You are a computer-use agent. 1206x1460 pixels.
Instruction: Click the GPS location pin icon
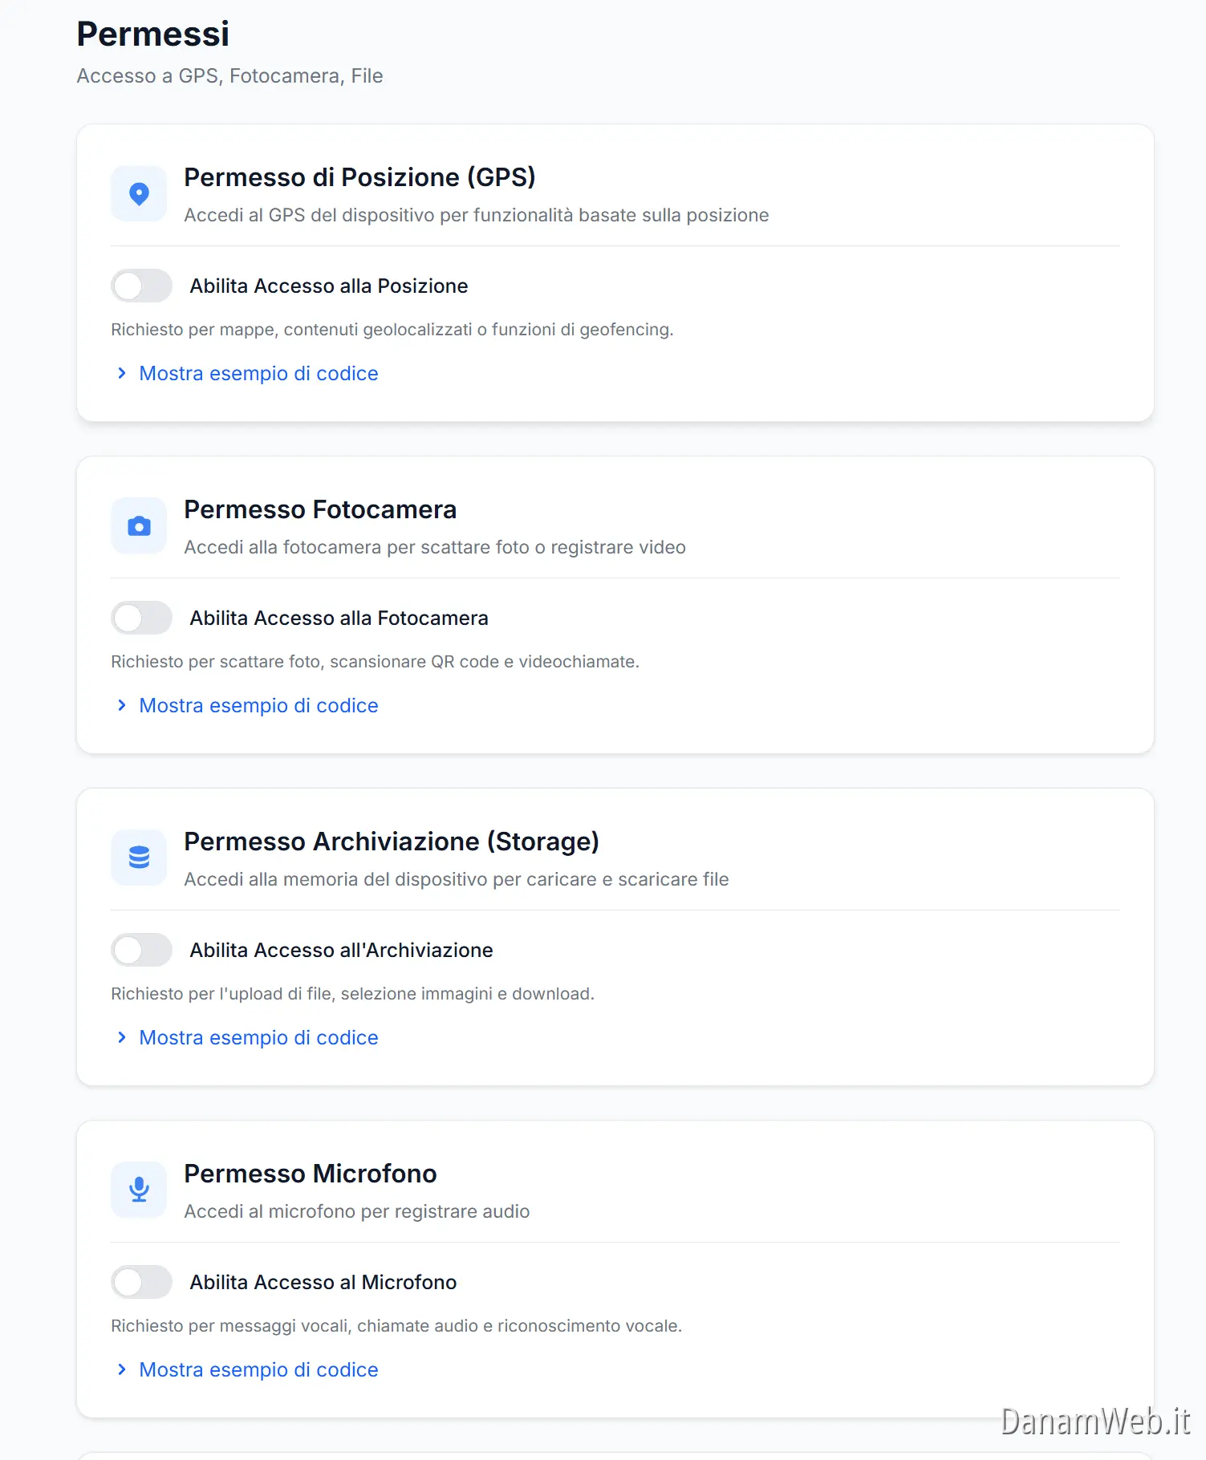[139, 193]
